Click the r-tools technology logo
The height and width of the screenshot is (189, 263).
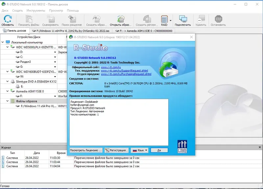(x=182, y=146)
